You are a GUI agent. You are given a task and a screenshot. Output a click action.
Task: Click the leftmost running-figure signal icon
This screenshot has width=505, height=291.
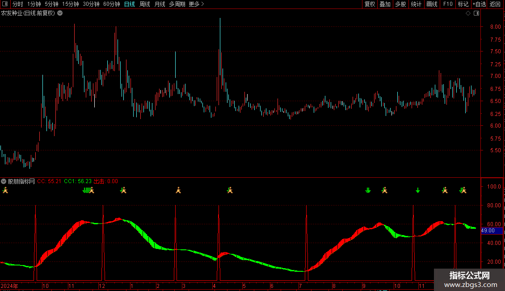tap(5, 190)
